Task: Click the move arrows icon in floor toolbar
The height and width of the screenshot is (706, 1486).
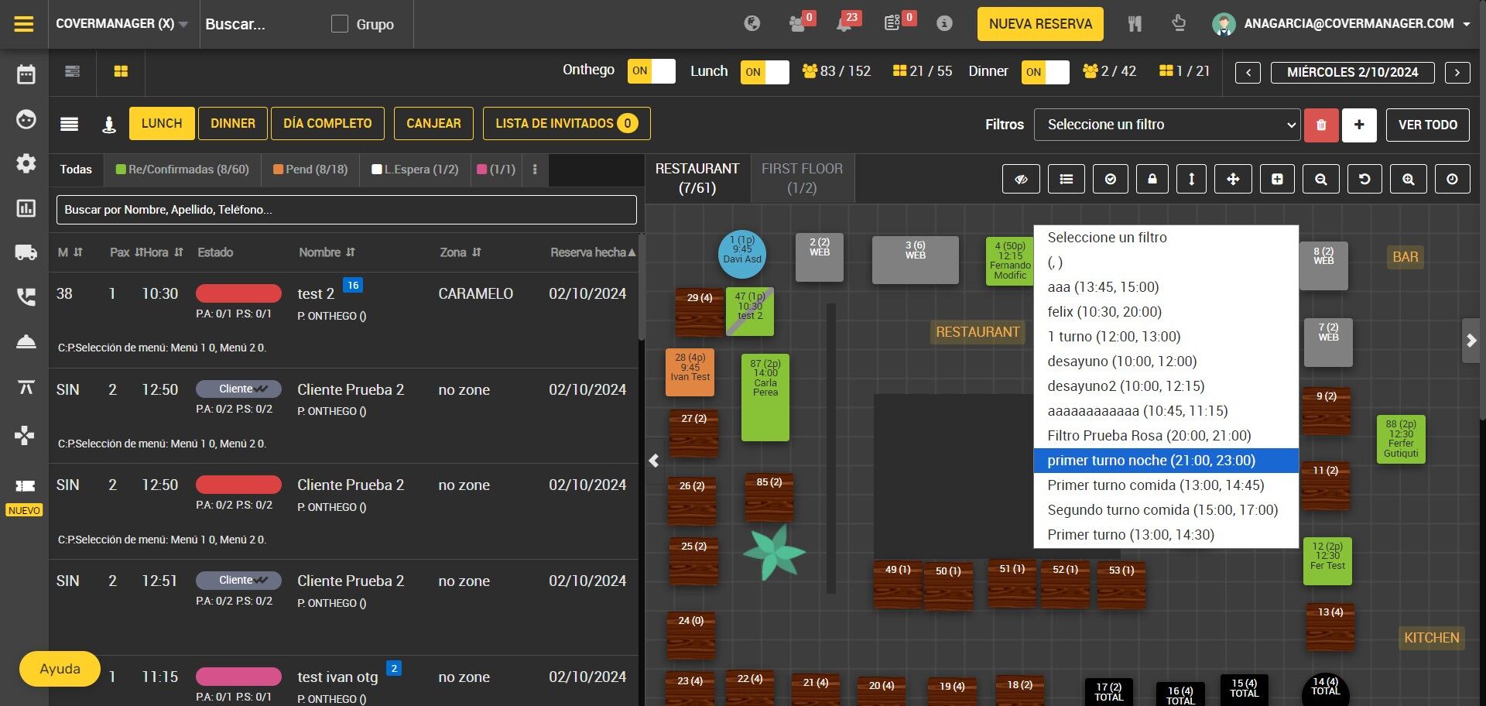Action: [x=1233, y=179]
